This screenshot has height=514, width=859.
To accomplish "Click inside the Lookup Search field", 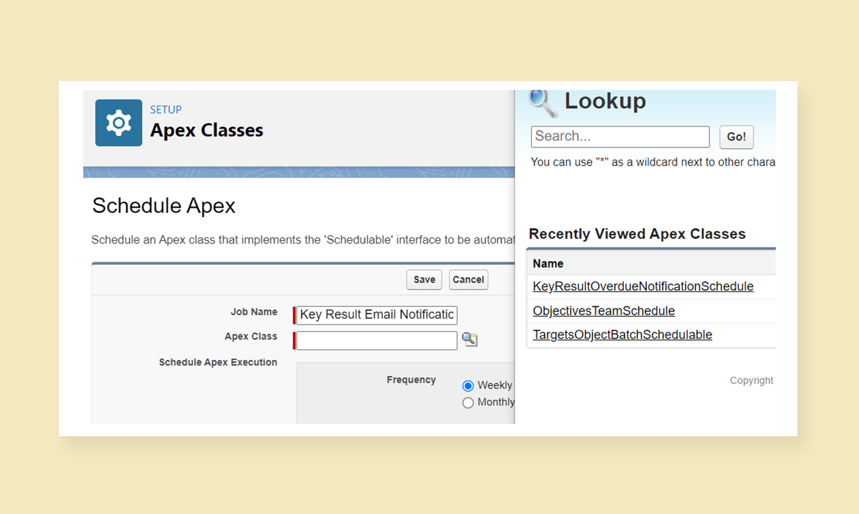I will 619,137.
